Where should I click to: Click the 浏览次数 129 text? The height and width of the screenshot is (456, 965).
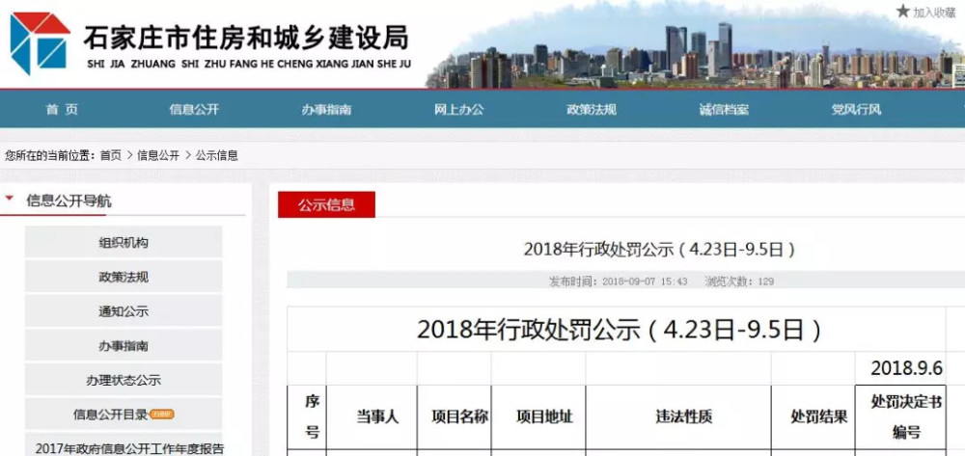pos(739,282)
